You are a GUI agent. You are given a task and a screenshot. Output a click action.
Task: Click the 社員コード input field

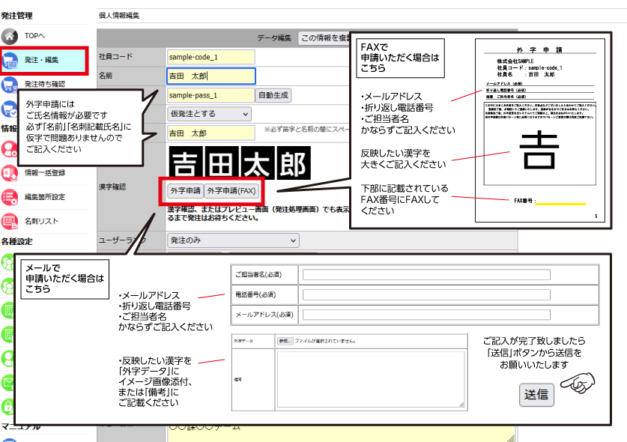coord(210,57)
